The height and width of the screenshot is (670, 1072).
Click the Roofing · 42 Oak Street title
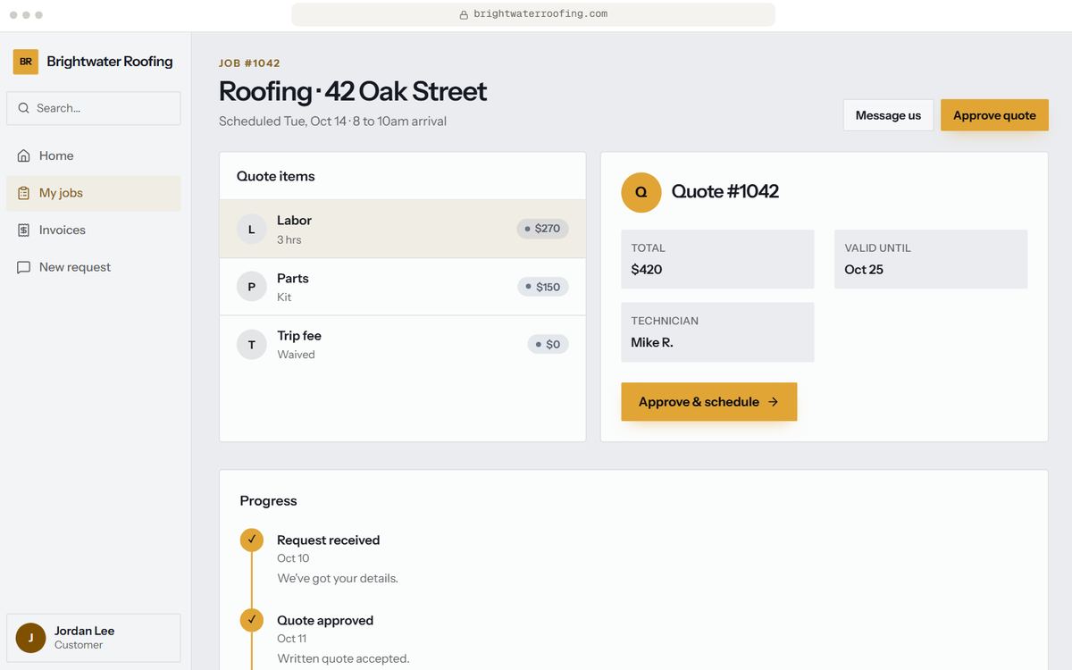point(353,91)
